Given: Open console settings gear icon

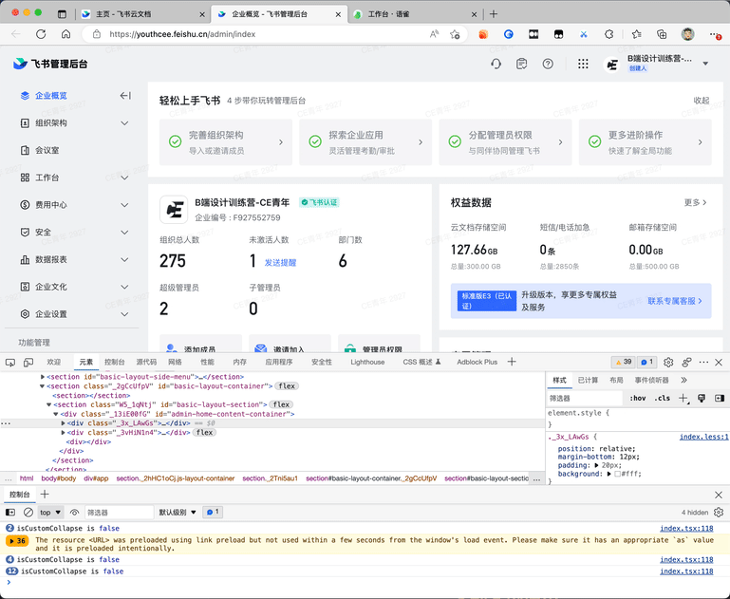Looking at the screenshot, I should 719,512.
